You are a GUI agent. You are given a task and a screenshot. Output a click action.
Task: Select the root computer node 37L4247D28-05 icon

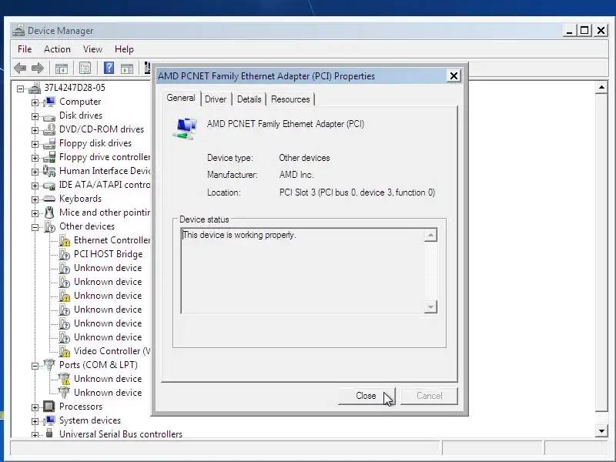click(35, 88)
